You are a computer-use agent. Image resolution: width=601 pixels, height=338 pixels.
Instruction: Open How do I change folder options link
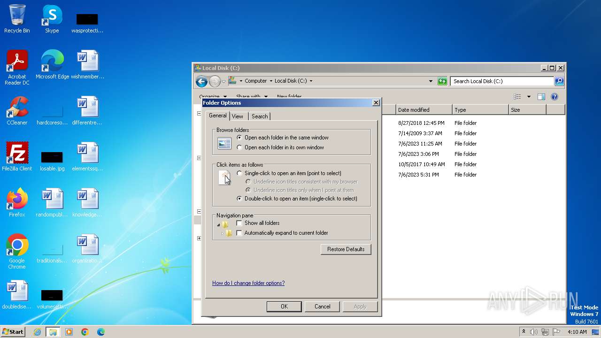pos(248,283)
